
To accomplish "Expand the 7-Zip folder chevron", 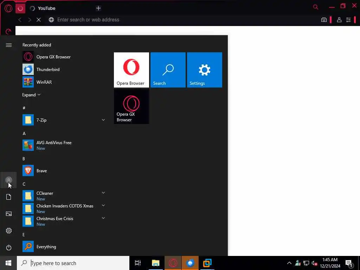I will [103, 120].
